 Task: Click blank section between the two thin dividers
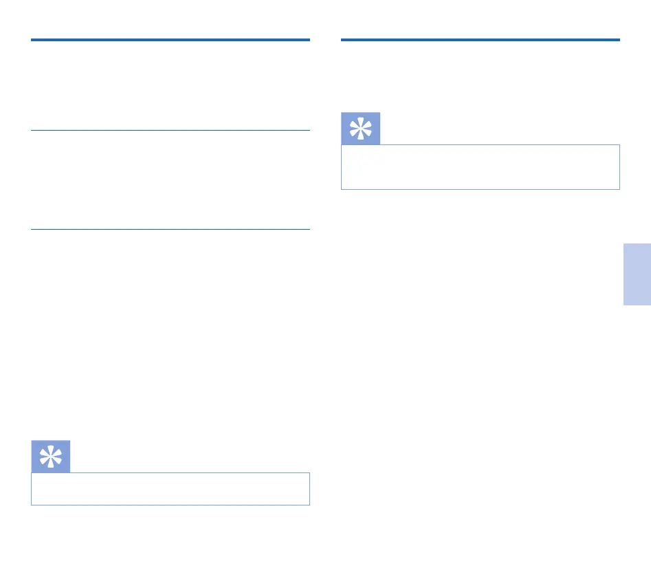[170, 180]
